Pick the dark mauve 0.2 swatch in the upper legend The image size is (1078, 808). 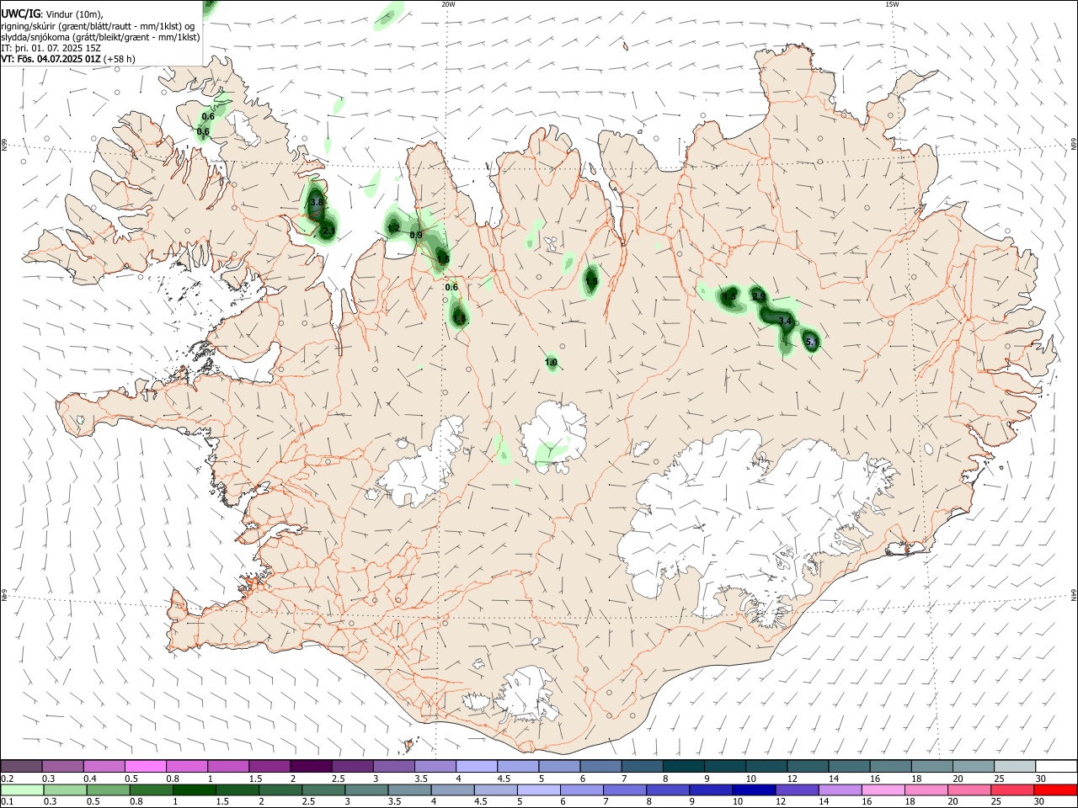click(22, 766)
